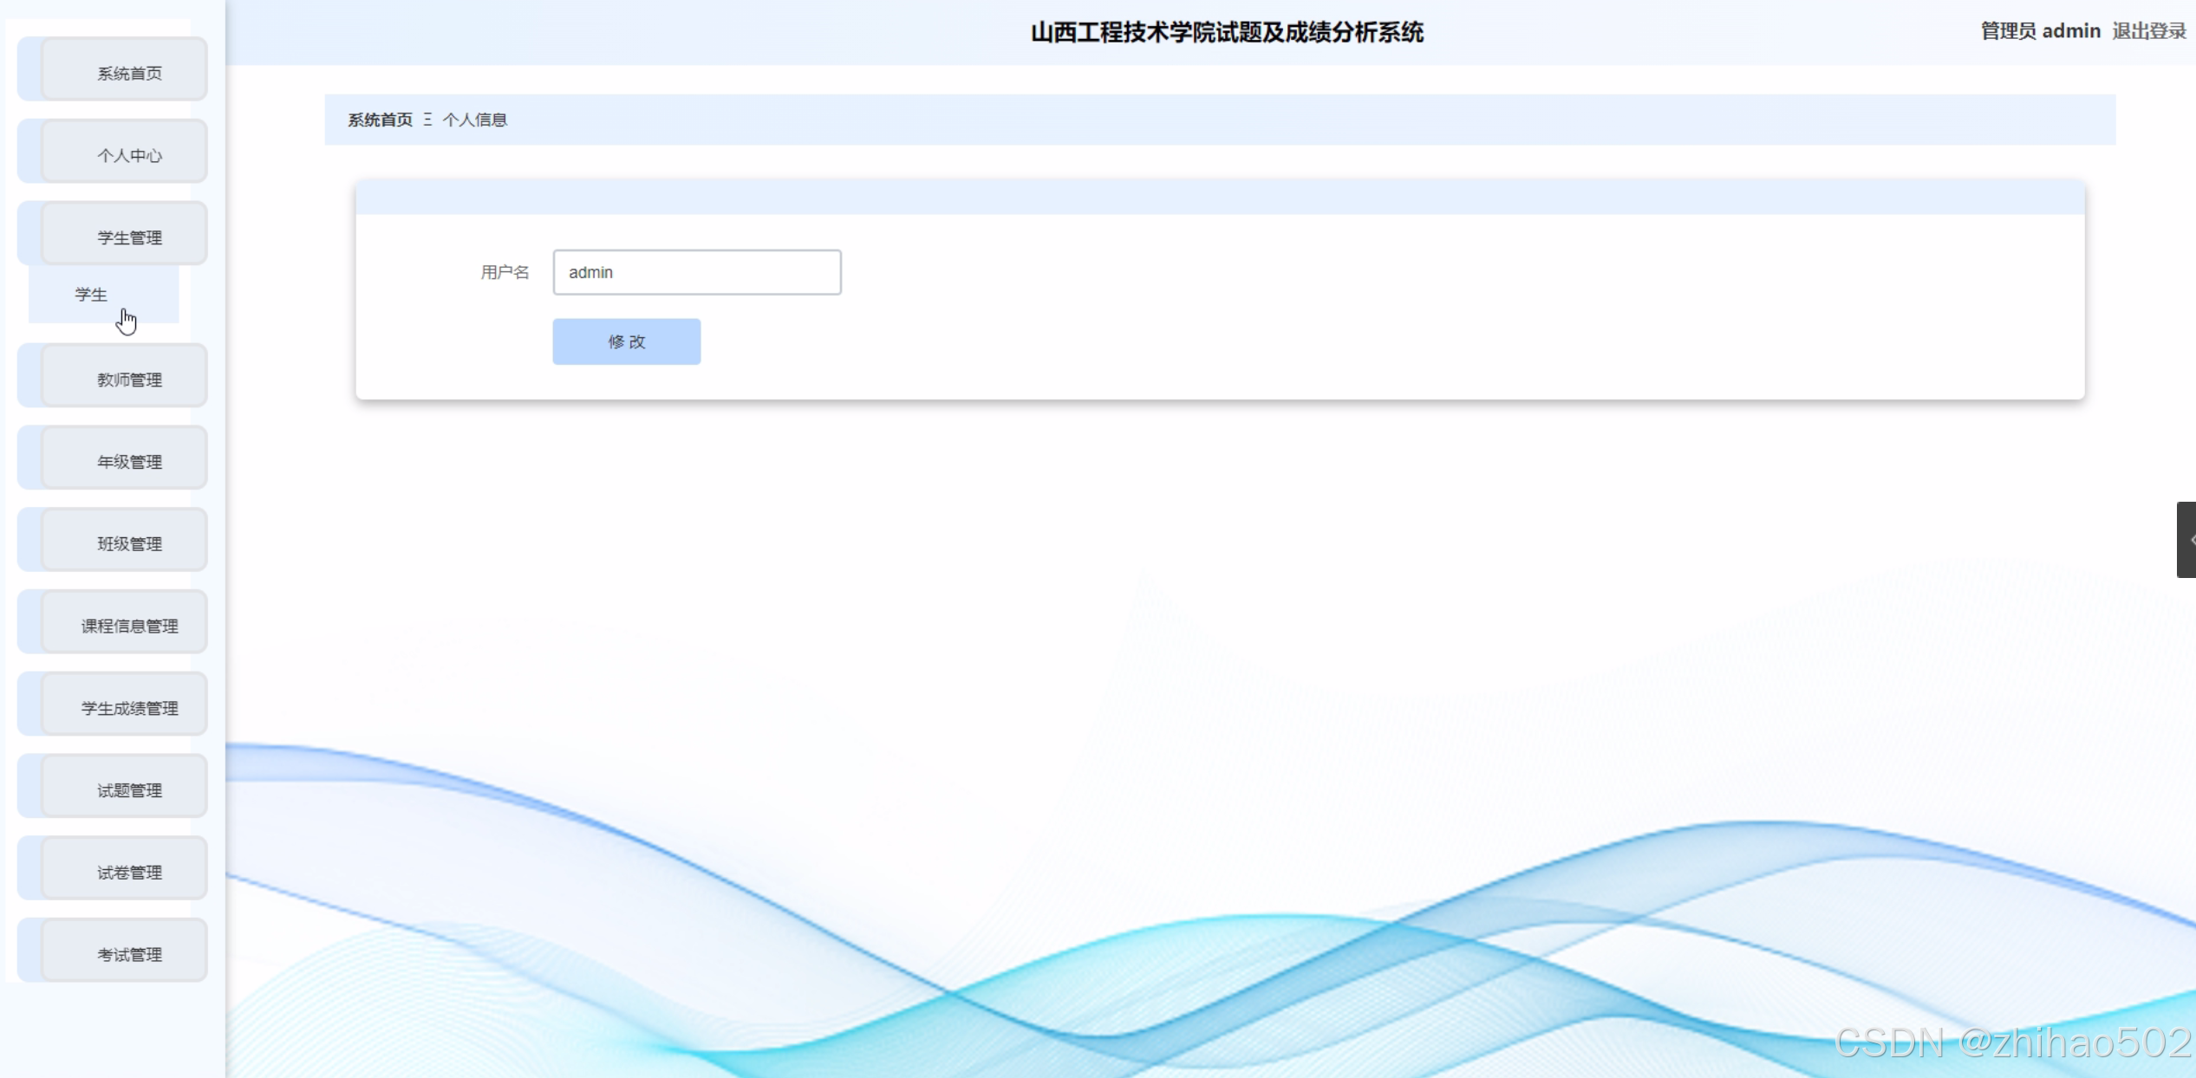This screenshot has height=1078, width=2196.
Task: Select the 学生 submenu item
Action: pyautogui.click(x=92, y=295)
